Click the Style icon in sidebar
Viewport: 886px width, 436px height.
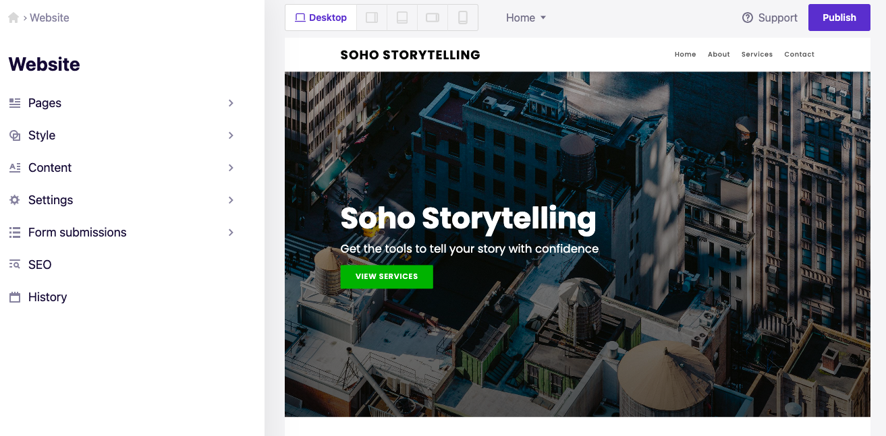(x=15, y=135)
